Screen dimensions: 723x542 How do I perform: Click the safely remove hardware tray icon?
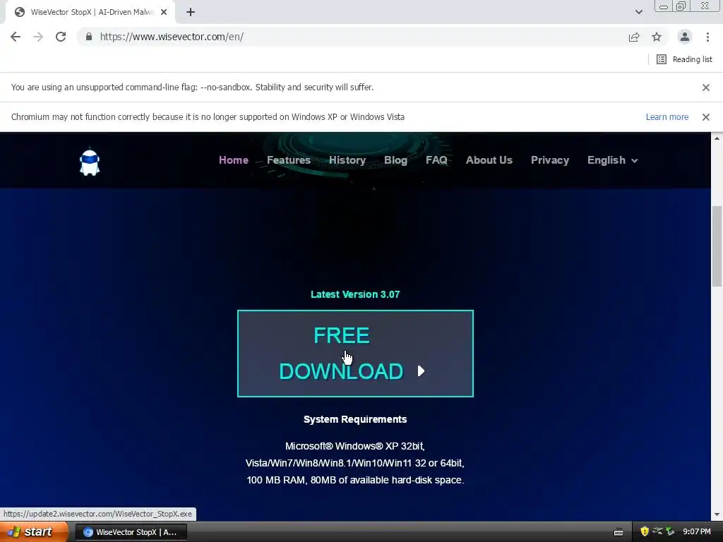point(670,532)
